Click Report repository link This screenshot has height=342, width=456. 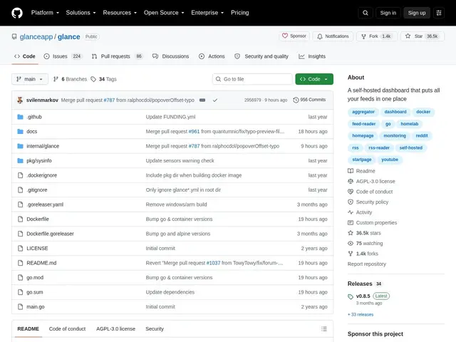[x=367, y=264]
